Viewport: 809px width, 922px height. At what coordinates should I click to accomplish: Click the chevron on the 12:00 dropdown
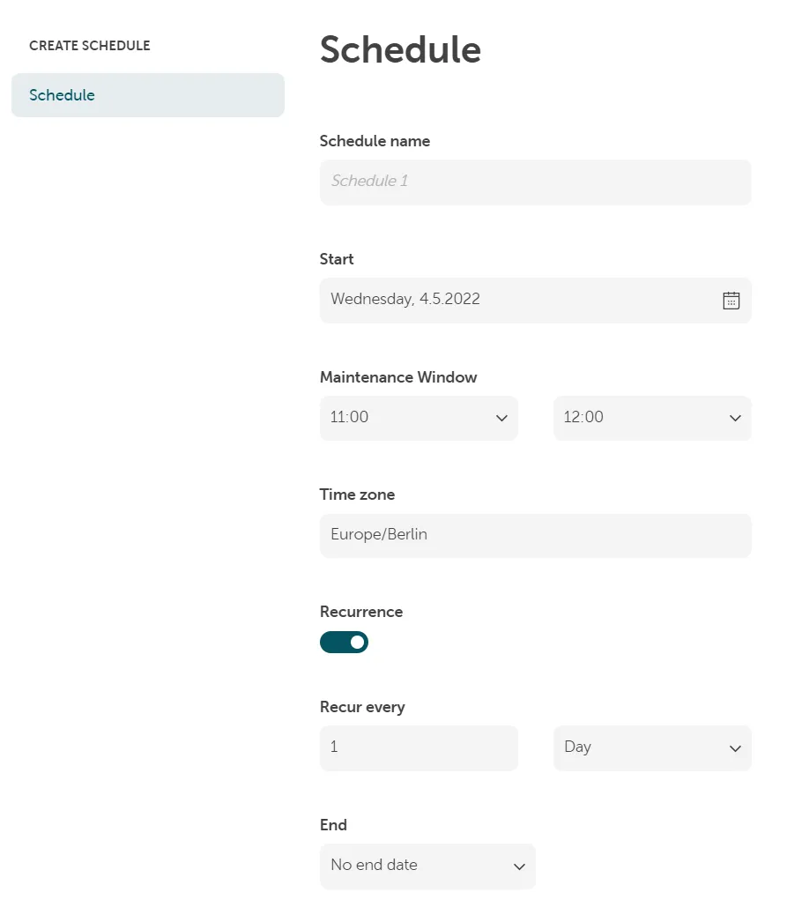736,418
